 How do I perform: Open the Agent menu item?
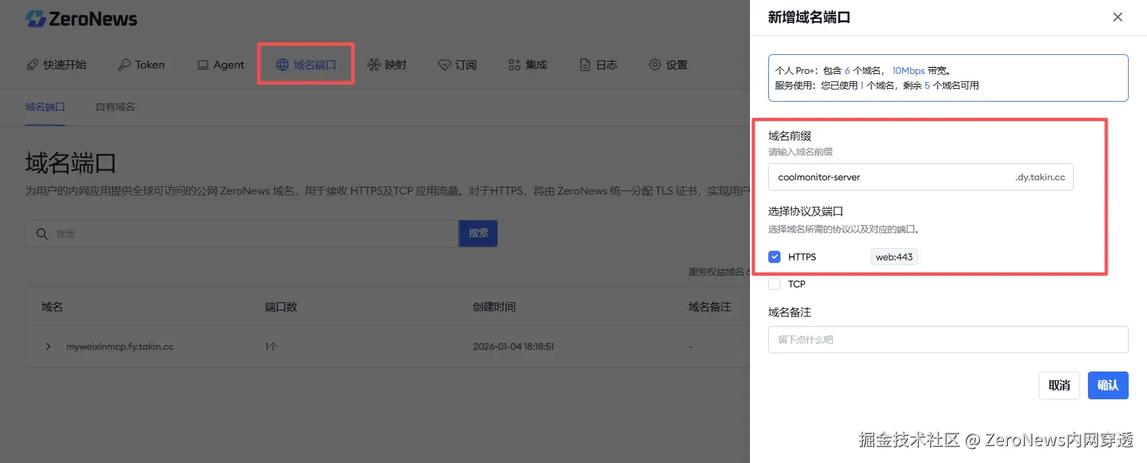pos(221,64)
